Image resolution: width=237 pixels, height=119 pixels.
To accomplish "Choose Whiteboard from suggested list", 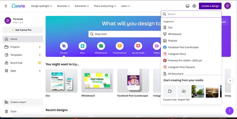I will [x=191, y=34].
